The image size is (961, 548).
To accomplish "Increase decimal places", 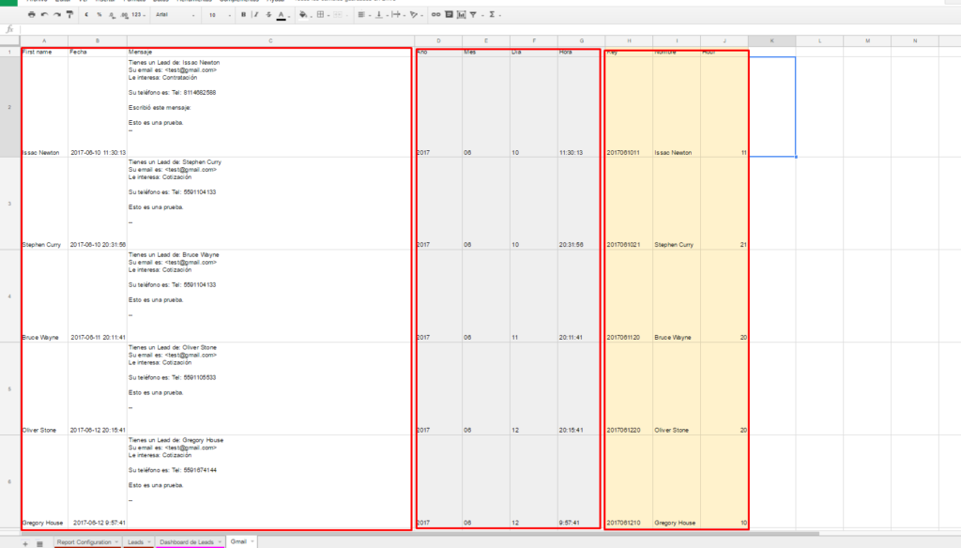I will (125, 15).
